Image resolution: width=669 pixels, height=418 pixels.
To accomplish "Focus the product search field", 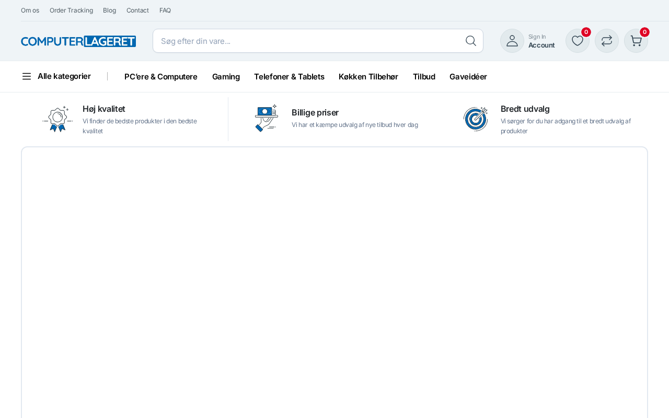I will pyautogui.click(x=308, y=41).
